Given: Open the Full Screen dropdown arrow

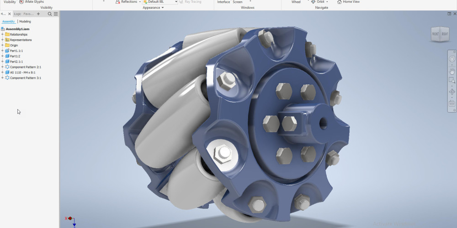Looking at the screenshot, I should click(250, 2).
